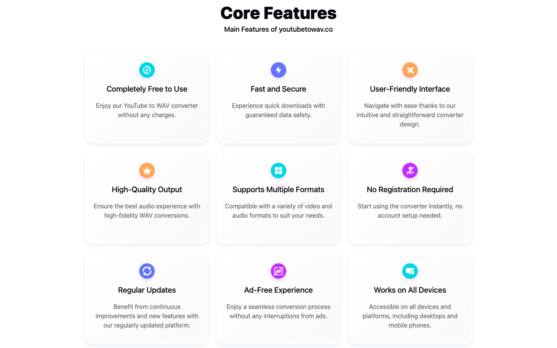Click the High-Quality Output heading
Image resolution: width=557 pixels, height=348 pixels.
click(x=147, y=189)
